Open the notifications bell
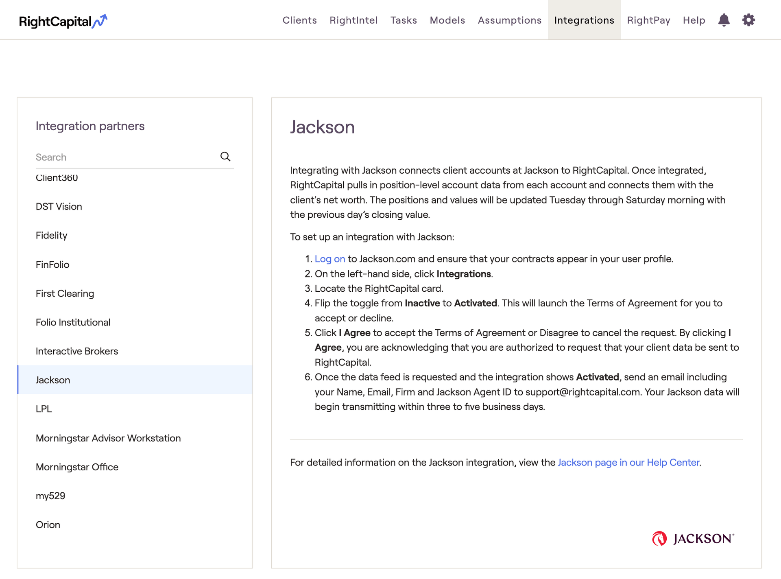This screenshot has height=579, width=781. coord(724,20)
